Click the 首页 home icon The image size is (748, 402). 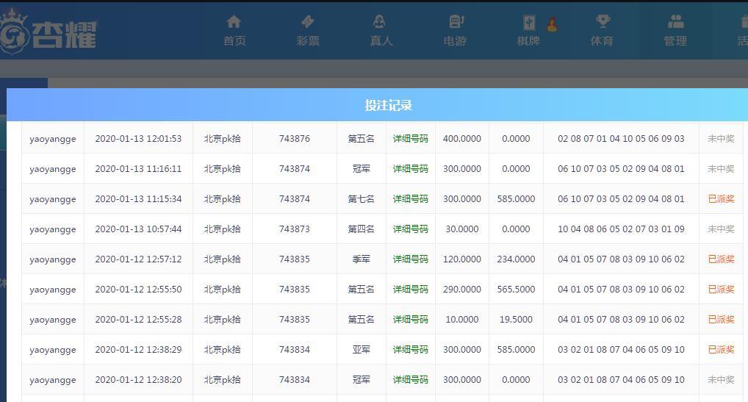[x=234, y=22]
